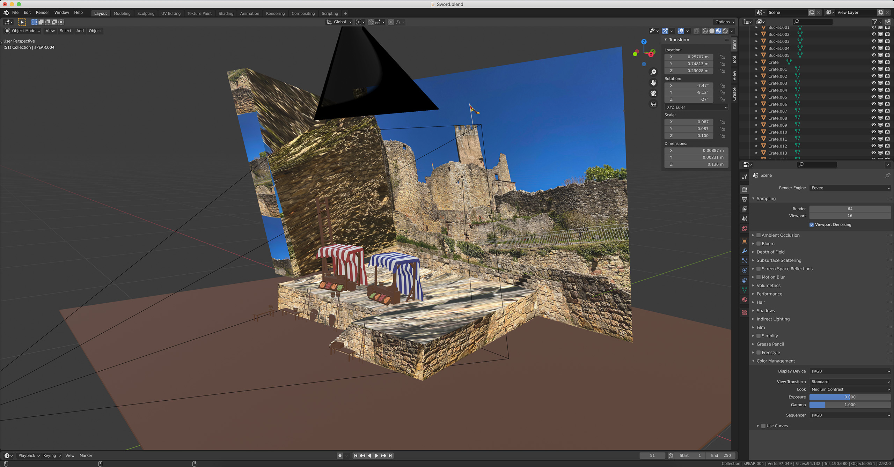Open the Particles properties tab
Screen dimensions: 894x467
tap(744, 261)
